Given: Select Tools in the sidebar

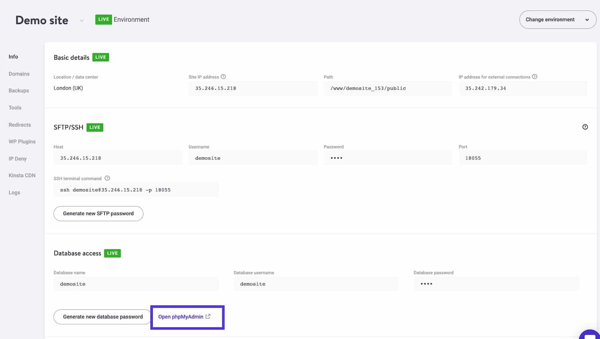Looking at the screenshot, I should [15, 108].
